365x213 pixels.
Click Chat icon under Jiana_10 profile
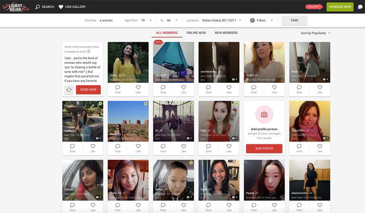point(117,87)
